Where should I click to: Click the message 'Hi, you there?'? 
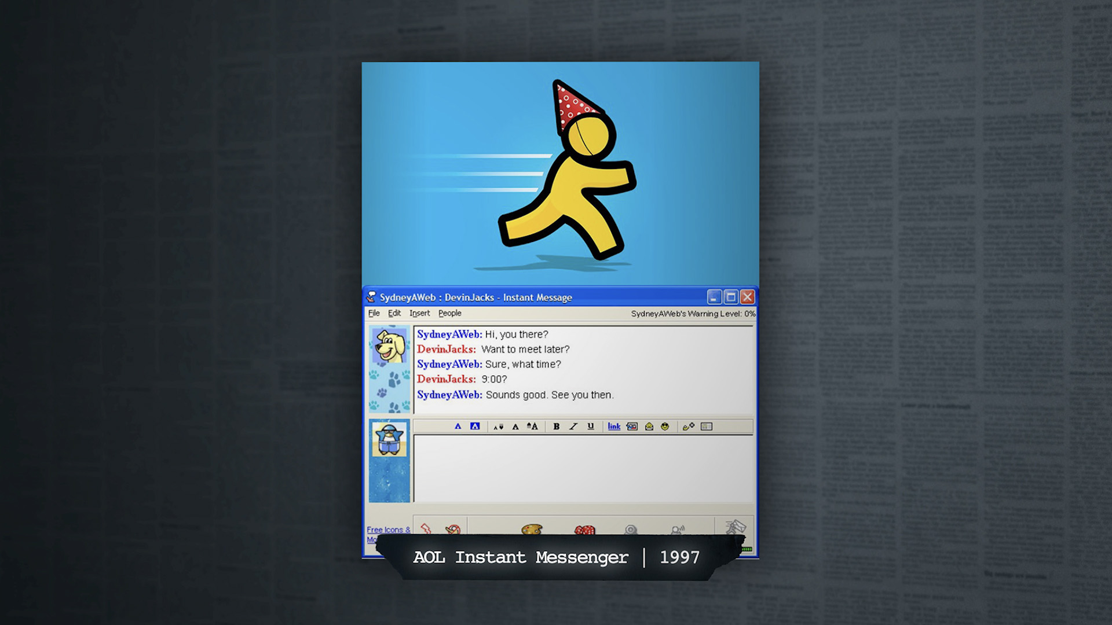pos(517,334)
